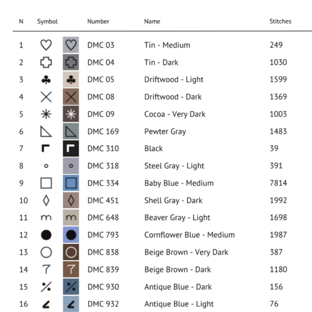This screenshot has width=312, height=312.
Task: Click the Cornflower Blue Medium color swatch
Action: [x=71, y=235]
